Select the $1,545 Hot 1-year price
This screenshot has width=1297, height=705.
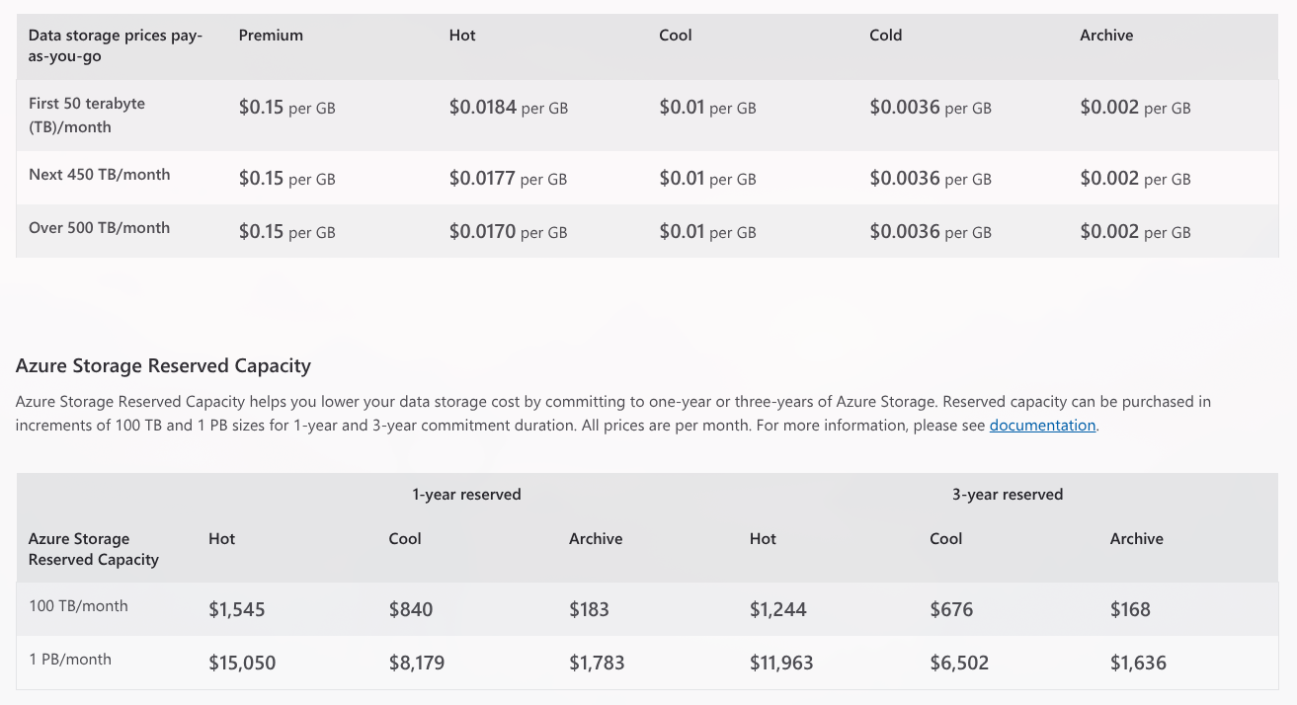236,609
